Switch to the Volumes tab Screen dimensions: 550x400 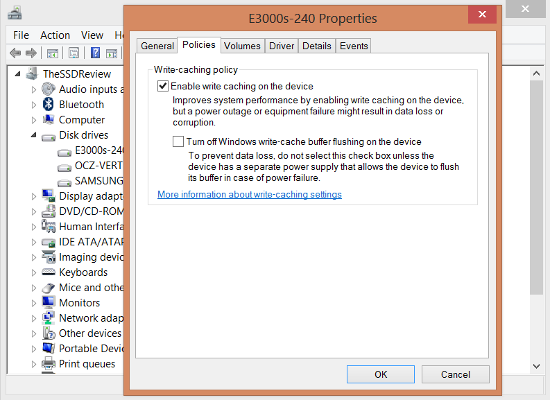tap(242, 46)
